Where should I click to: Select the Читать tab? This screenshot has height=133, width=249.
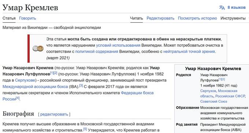click(x=137, y=18)
